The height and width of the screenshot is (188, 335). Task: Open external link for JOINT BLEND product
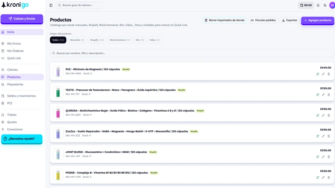[317, 157]
